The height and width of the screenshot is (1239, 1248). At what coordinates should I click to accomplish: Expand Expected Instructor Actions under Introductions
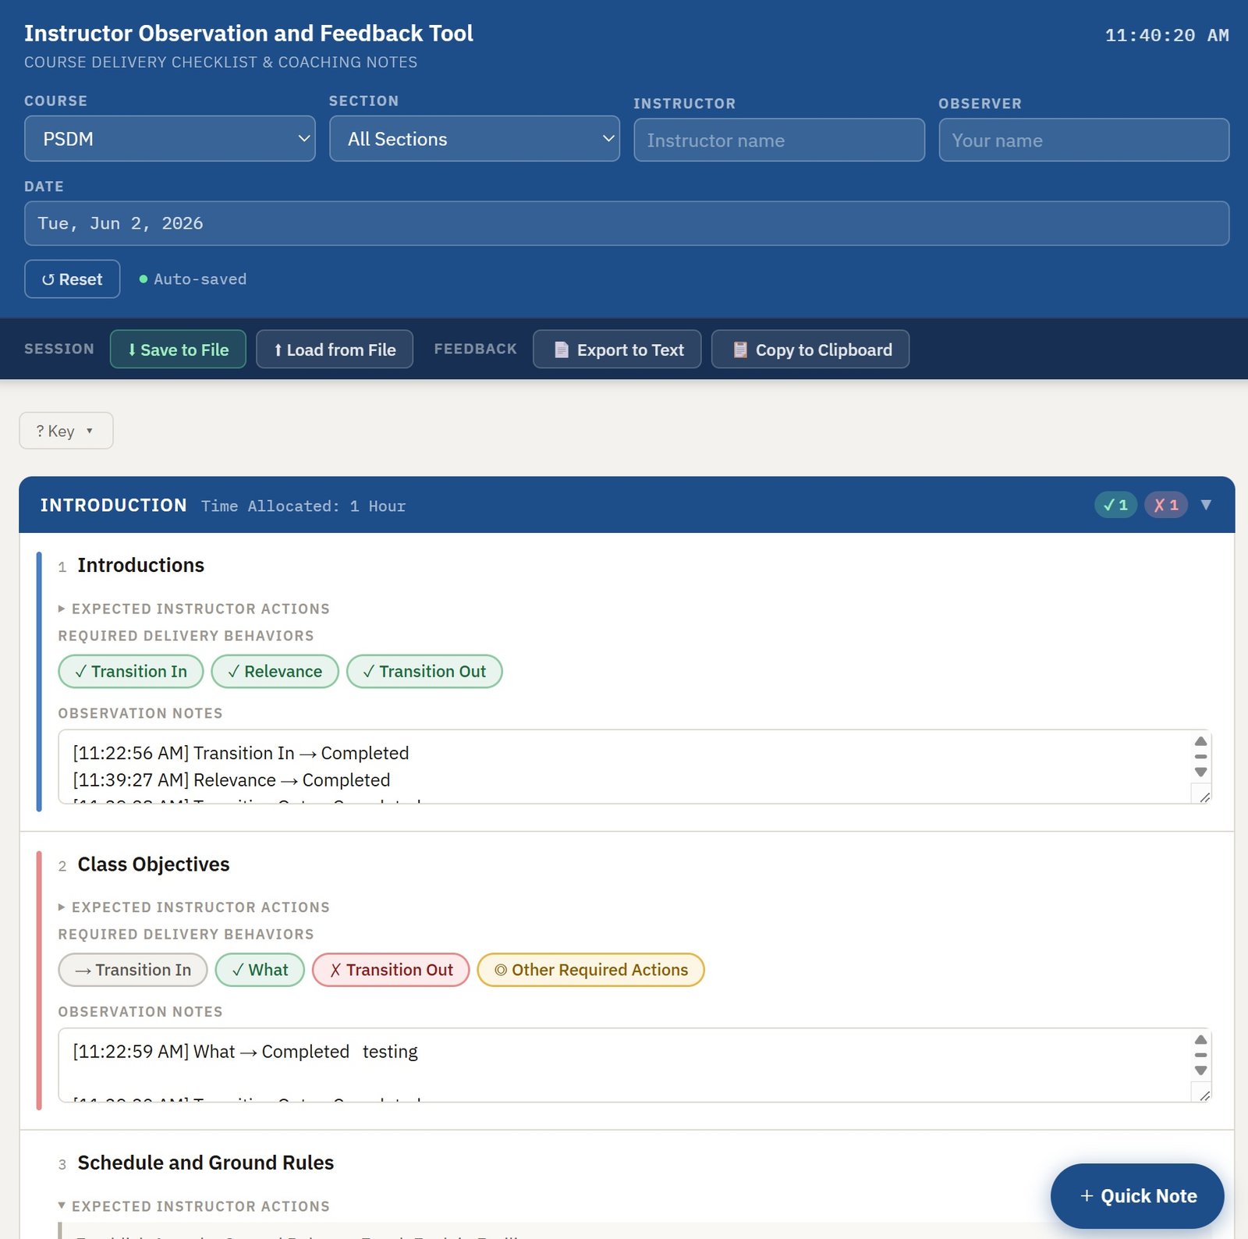(x=194, y=609)
